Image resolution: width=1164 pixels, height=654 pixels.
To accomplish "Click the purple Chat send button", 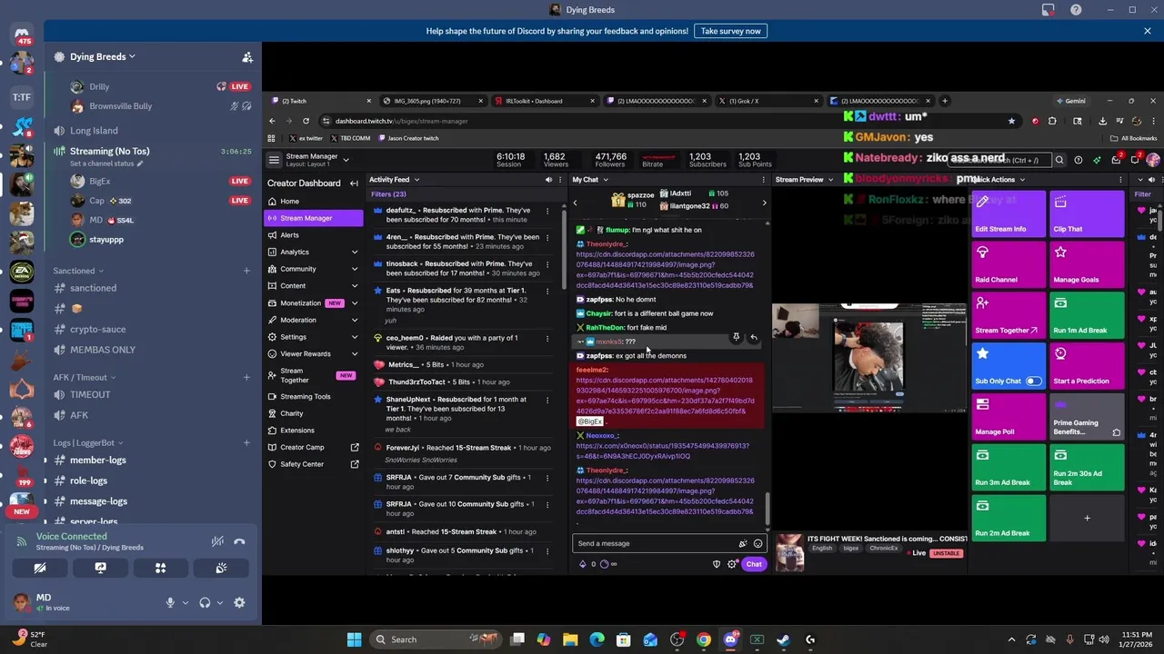I will tap(754, 564).
